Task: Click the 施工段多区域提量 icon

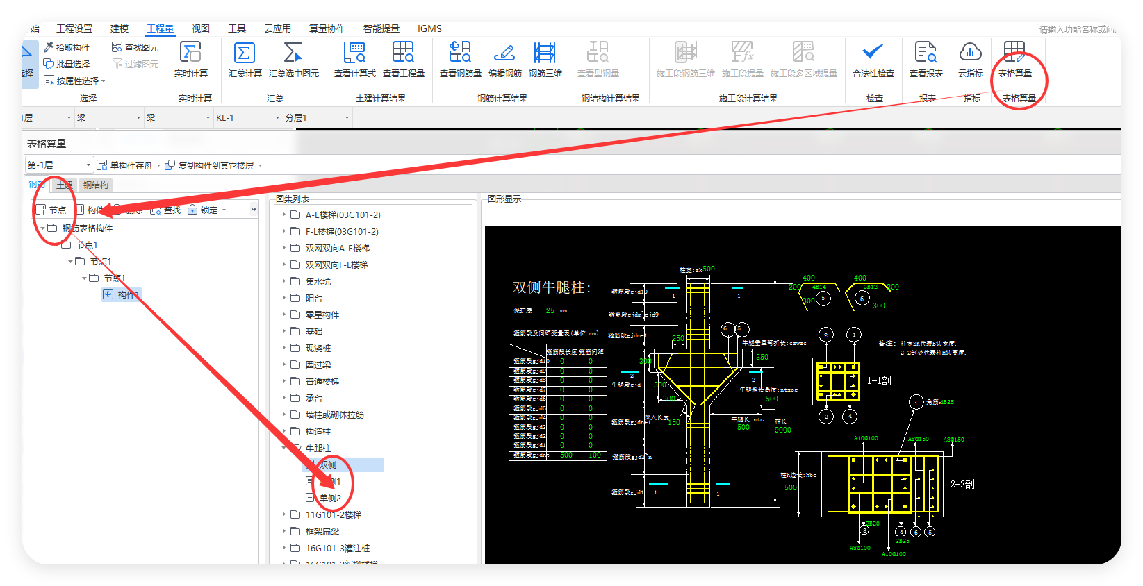Action: pos(803,53)
